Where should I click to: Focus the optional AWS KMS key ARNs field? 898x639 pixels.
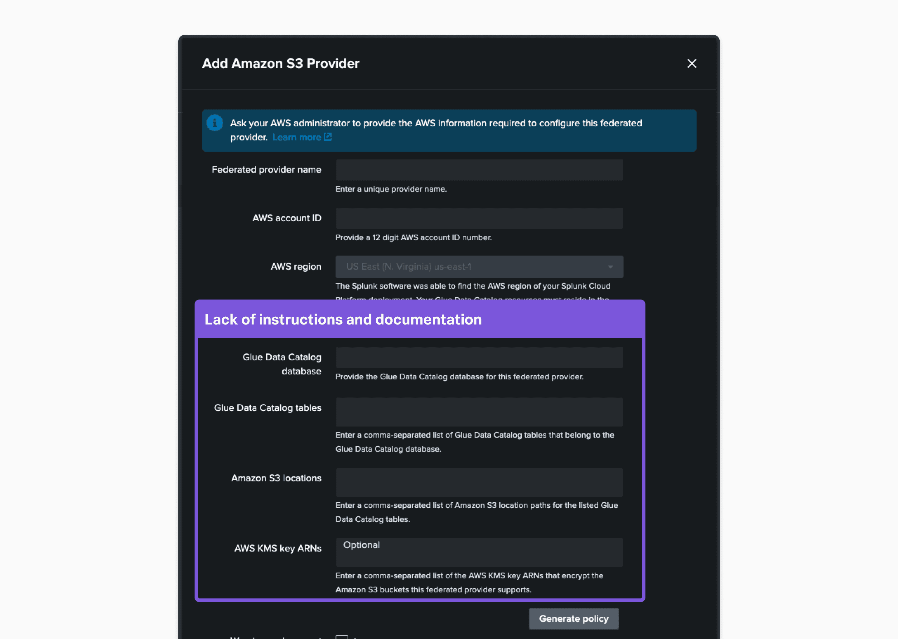tap(479, 553)
